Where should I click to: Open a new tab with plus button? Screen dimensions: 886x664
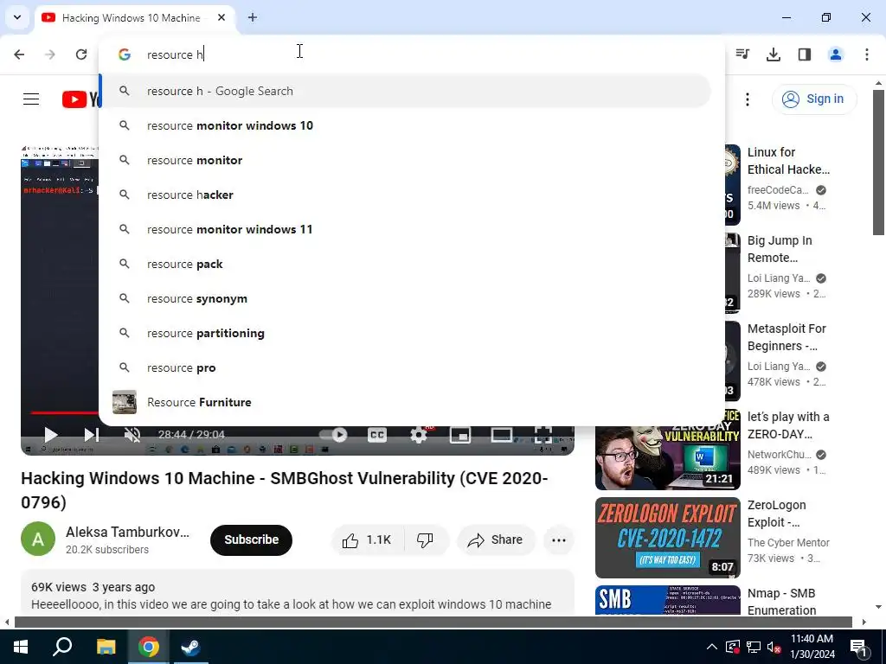pyautogui.click(x=253, y=17)
